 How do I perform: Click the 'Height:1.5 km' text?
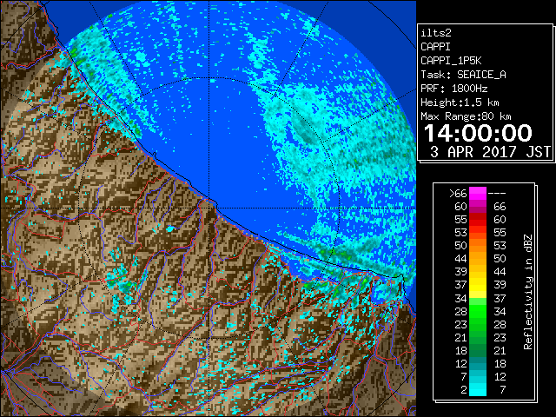460,103
